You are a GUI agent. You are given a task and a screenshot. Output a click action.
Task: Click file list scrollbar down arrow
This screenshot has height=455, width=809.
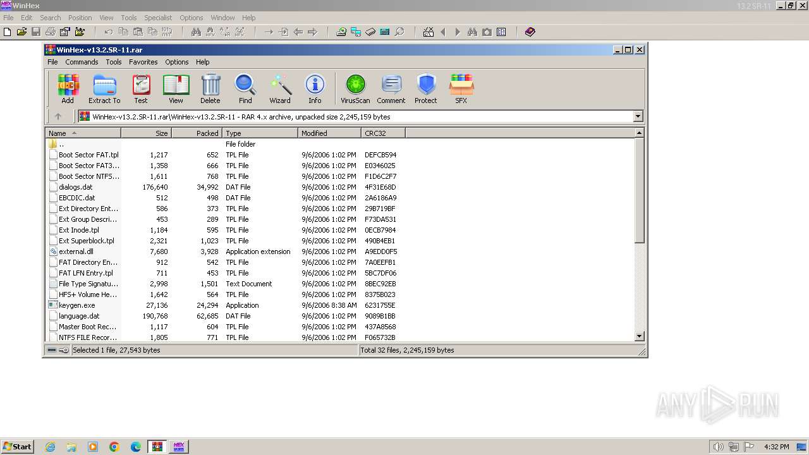point(639,337)
